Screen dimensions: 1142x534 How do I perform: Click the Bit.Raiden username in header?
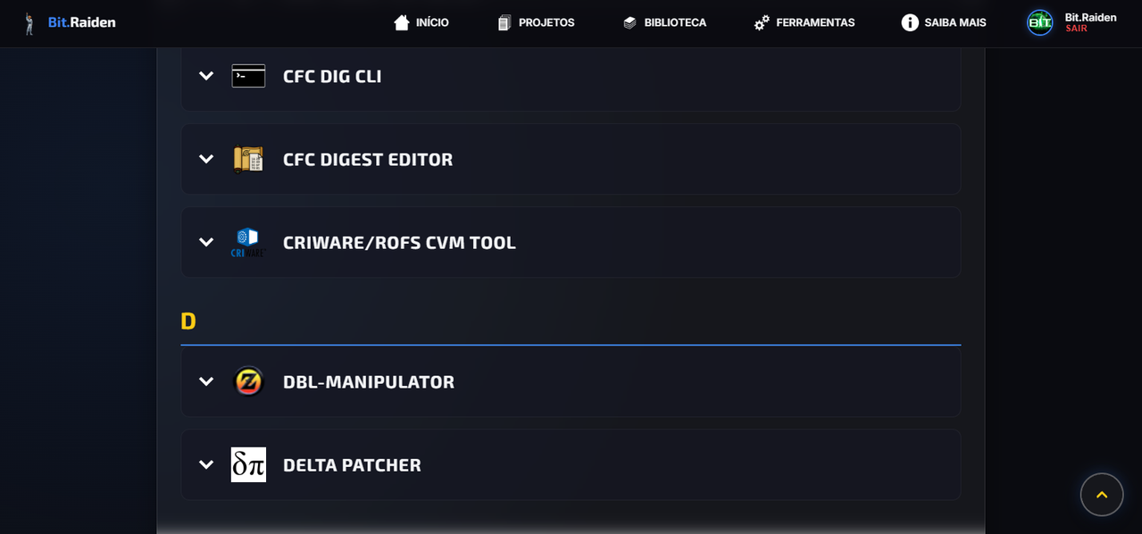coord(1090,17)
